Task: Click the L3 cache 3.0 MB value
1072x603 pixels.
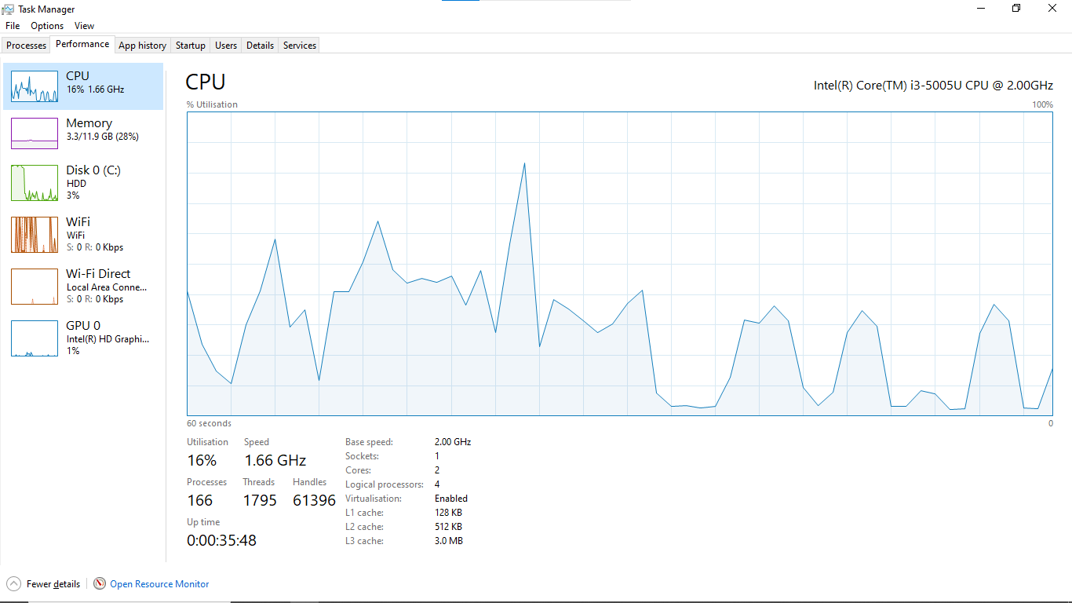Action: (x=449, y=541)
